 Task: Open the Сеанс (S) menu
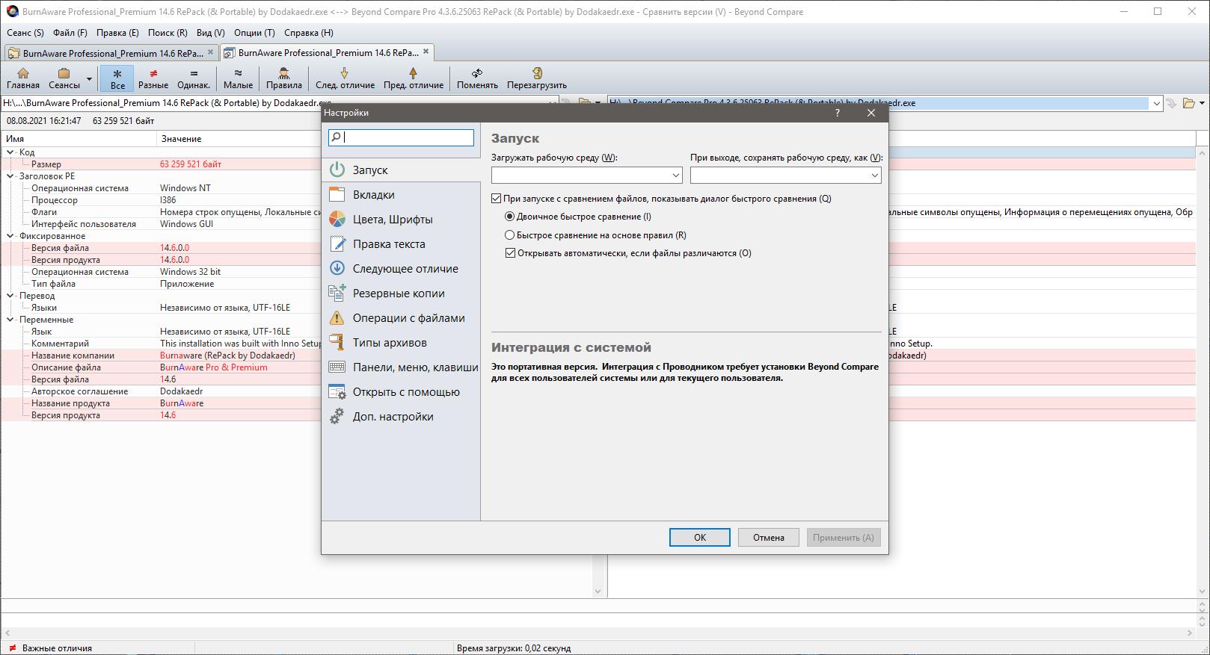pyautogui.click(x=25, y=33)
